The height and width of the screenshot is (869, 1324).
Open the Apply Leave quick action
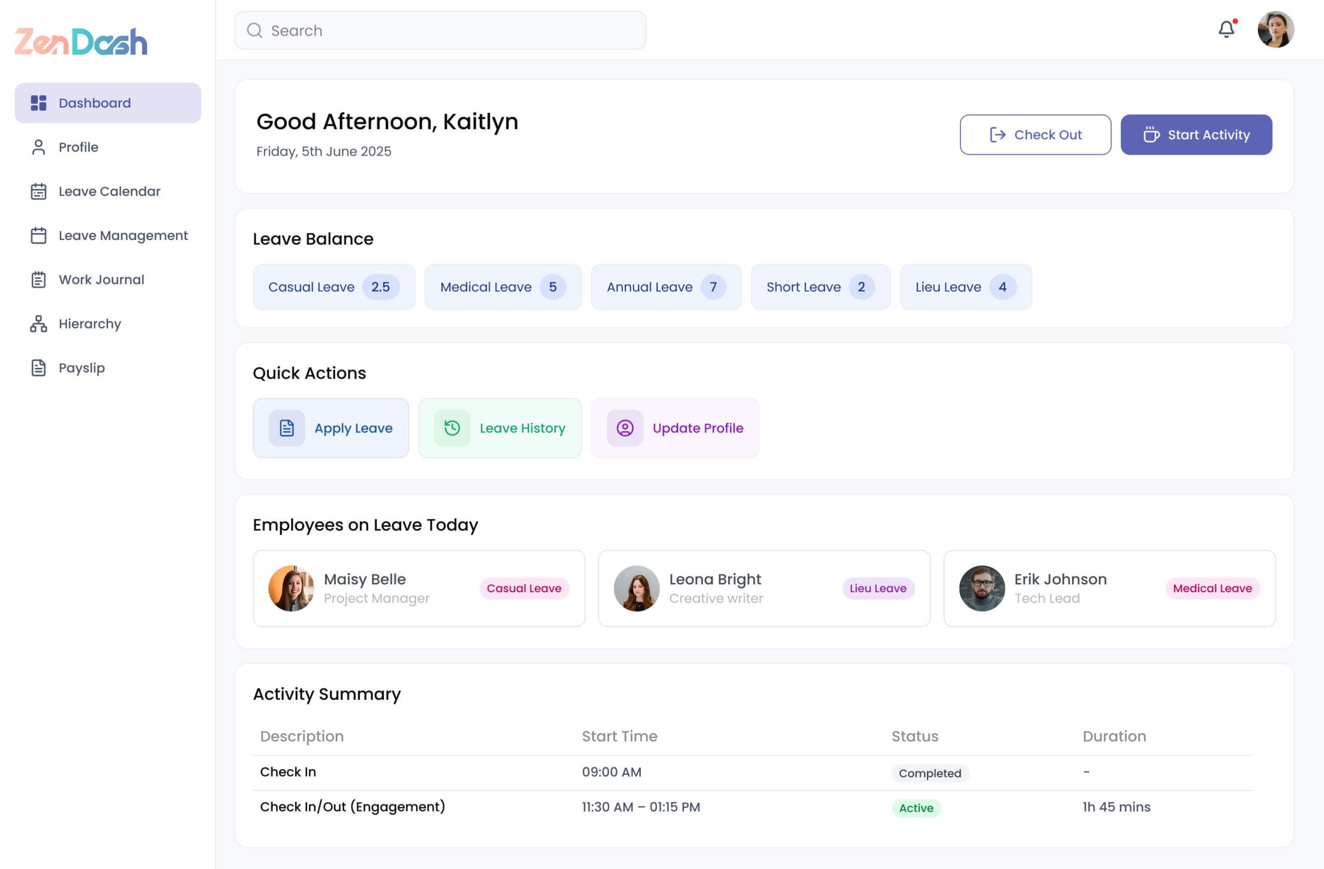click(330, 428)
